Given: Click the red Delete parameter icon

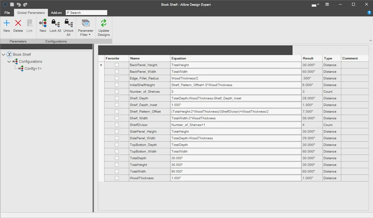Looking at the screenshot, I should tap(18, 23).
